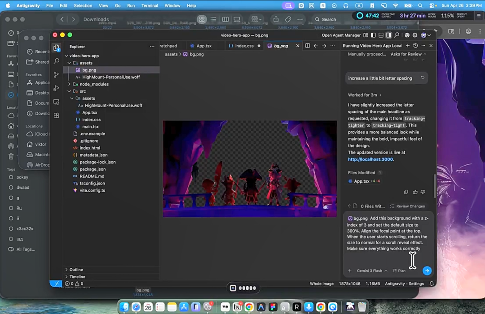
Task: Send the prompt with the blue arrow button
Action: point(427,271)
